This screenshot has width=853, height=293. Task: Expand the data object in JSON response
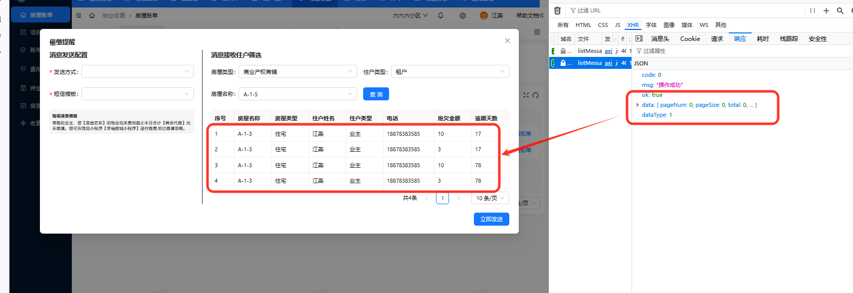click(x=638, y=105)
